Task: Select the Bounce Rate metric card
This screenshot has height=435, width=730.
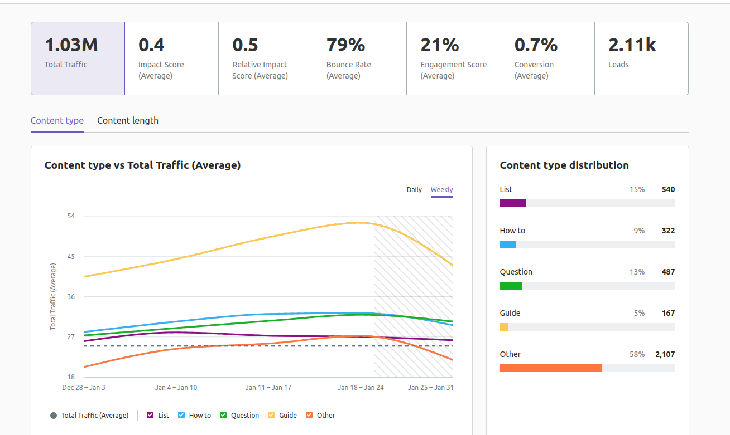Action: point(359,58)
